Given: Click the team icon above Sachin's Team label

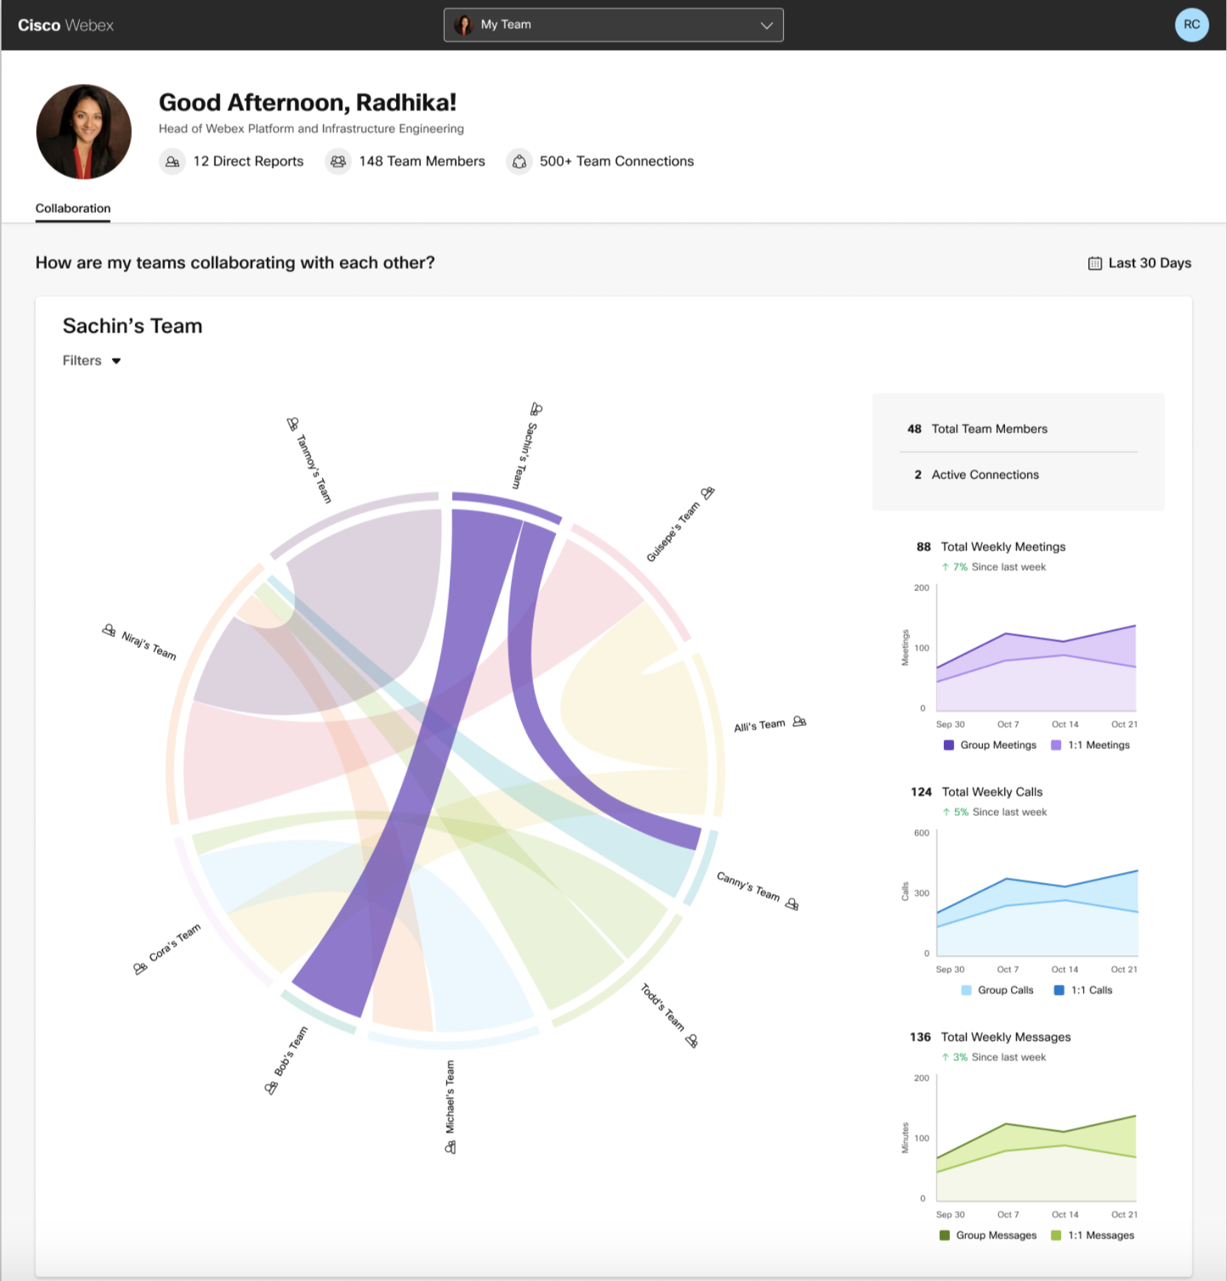Looking at the screenshot, I should [537, 409].
